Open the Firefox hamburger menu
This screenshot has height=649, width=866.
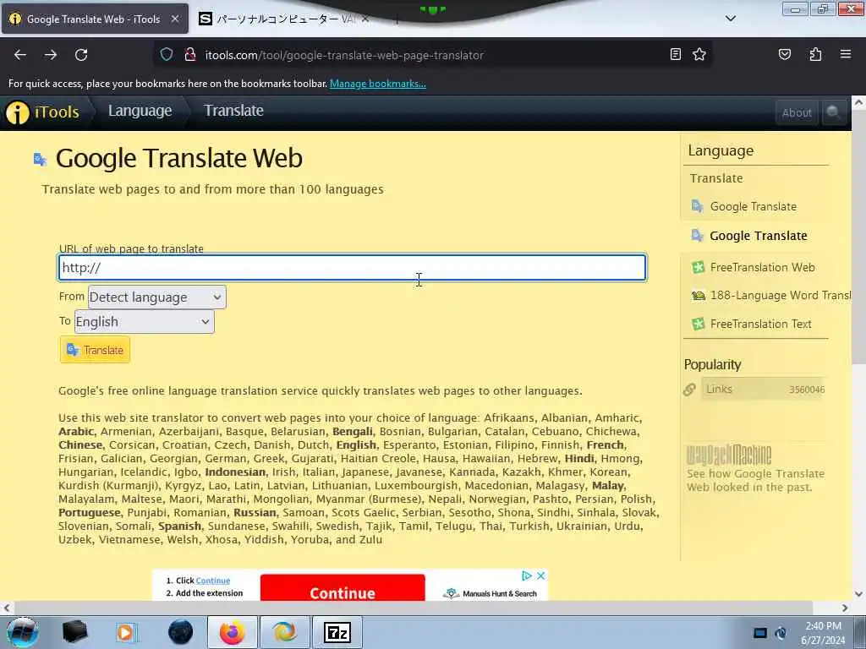pos(846,54)
